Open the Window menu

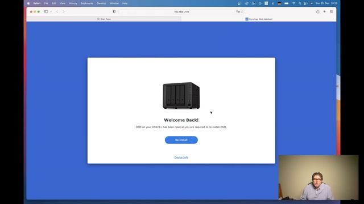pos(114,3)
